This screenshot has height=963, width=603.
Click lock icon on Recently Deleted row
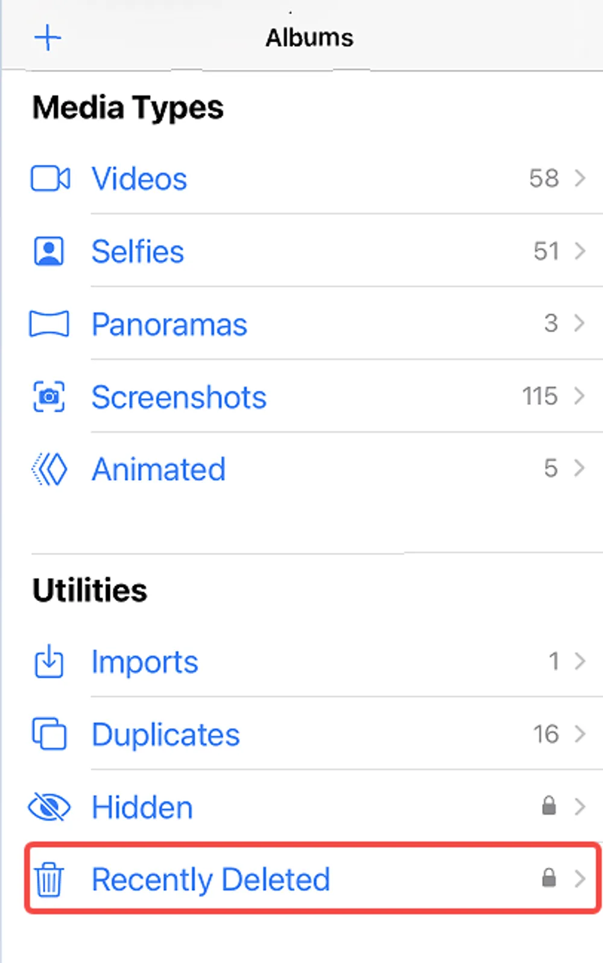tap(549, 878)
